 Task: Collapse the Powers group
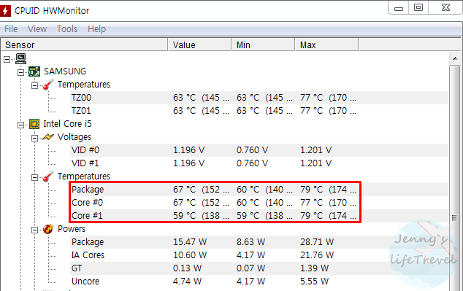[x=34, y=230]
